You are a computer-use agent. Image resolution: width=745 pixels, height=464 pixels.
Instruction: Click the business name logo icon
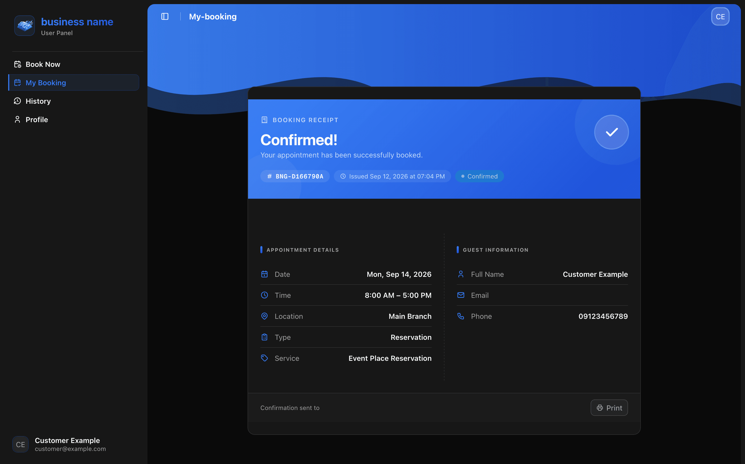click(25, 25)
